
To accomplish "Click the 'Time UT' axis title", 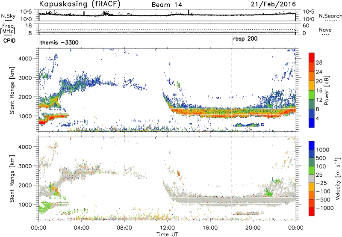I will tap(167, 234).
